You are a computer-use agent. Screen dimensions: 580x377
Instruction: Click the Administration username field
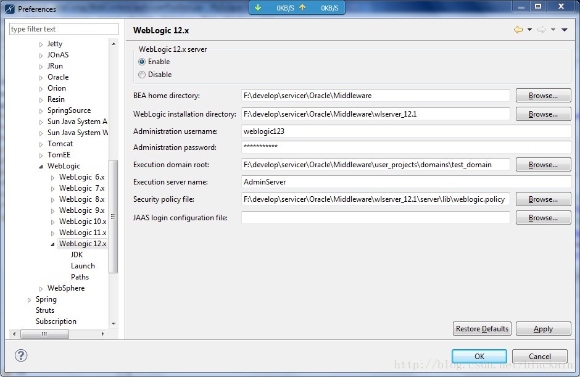coord(406,131)
